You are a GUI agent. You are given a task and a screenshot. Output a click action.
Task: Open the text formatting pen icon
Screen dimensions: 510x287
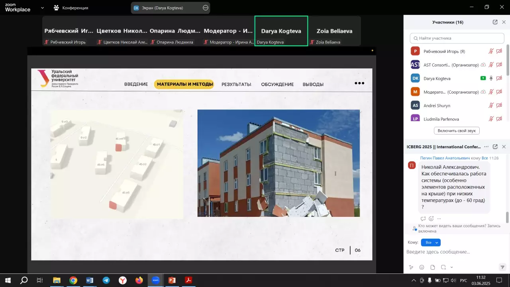411,267
